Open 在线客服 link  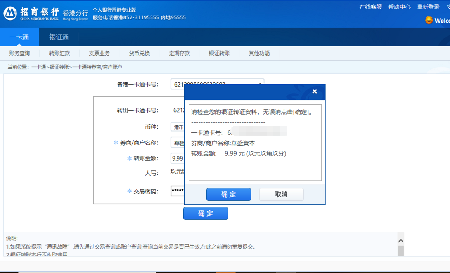(x=370, y=7)
